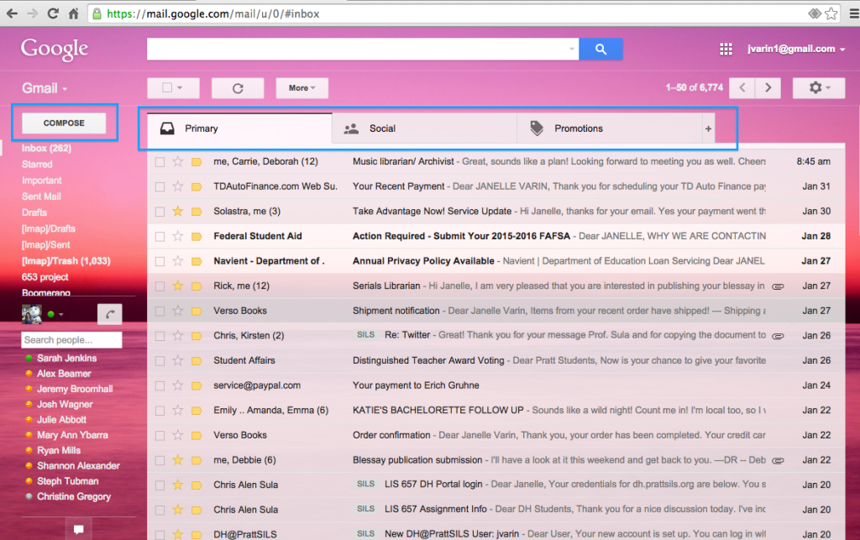The image size is (860, 540).
Task: Click the blue search magnifying glass button
Action: point(600,49)
